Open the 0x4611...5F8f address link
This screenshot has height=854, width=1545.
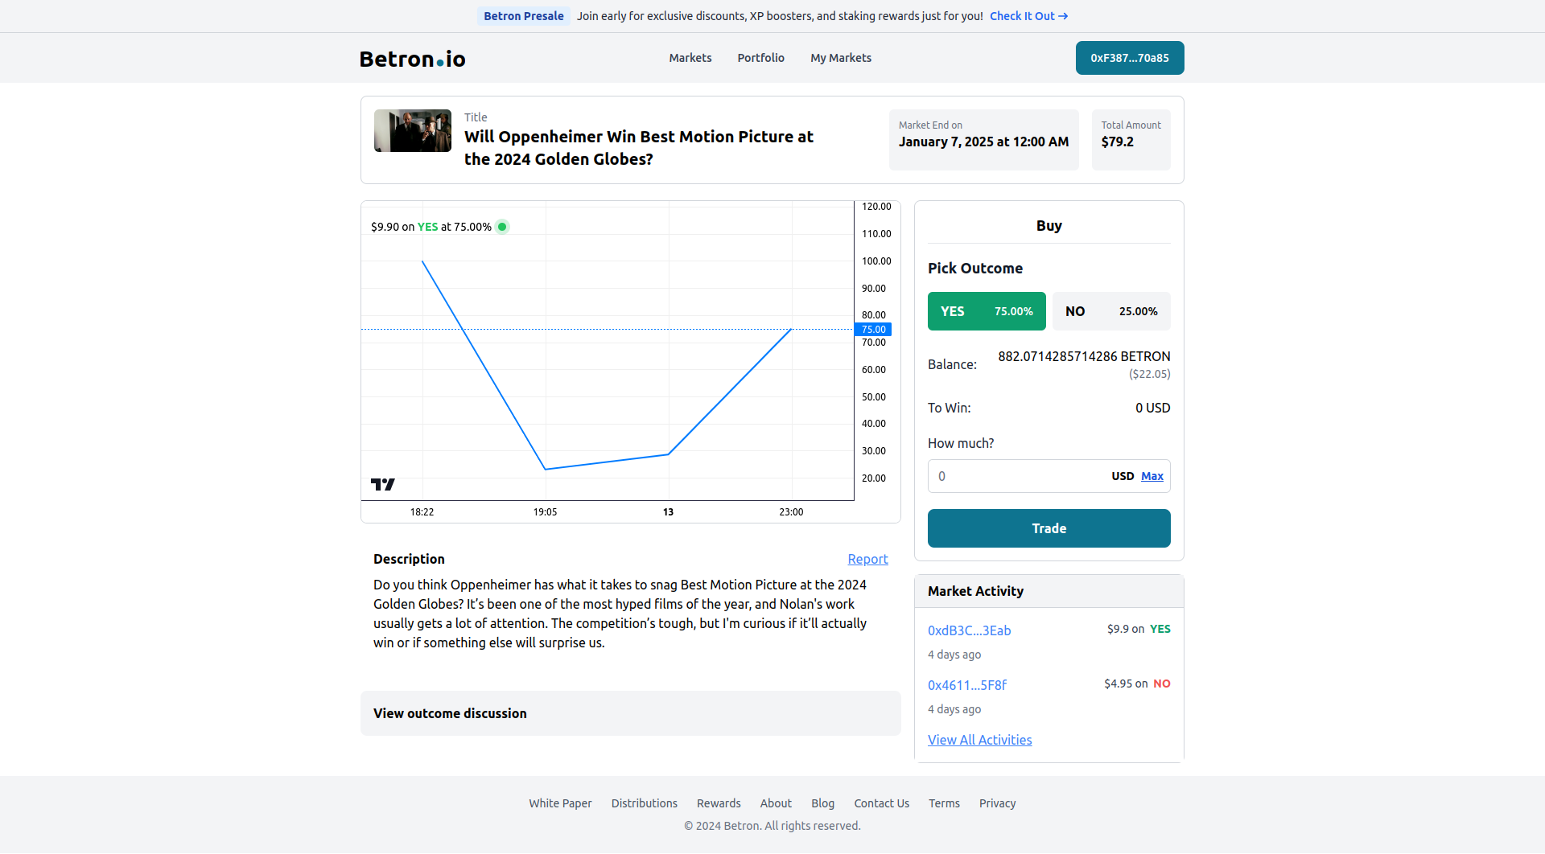tap(967, 685)
